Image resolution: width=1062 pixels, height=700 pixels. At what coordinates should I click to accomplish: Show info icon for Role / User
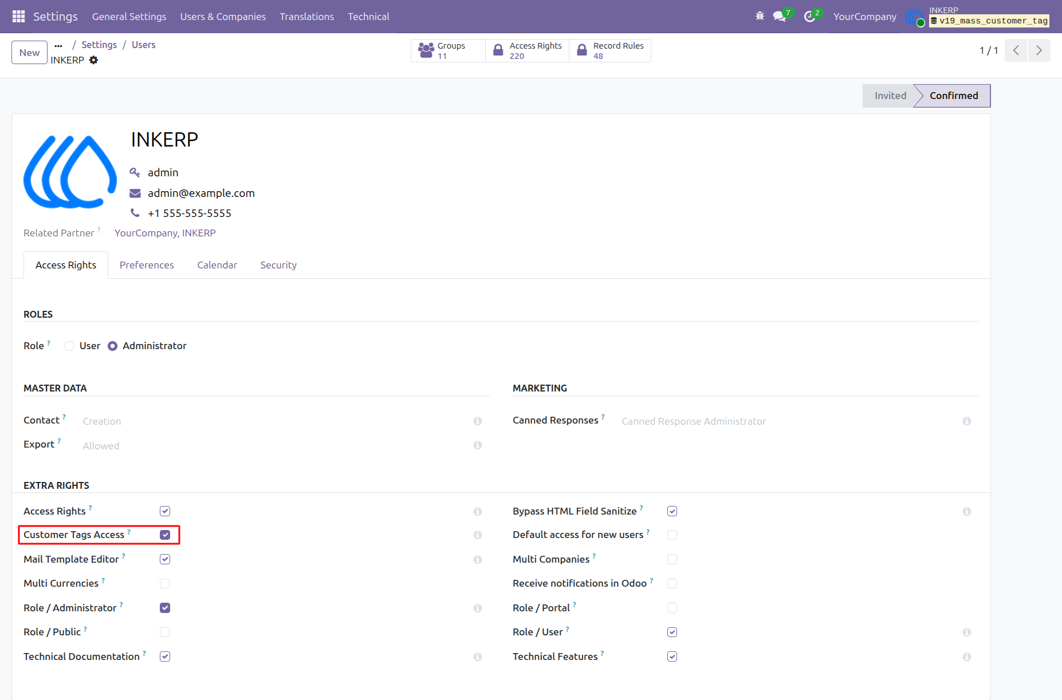(967, 632)
